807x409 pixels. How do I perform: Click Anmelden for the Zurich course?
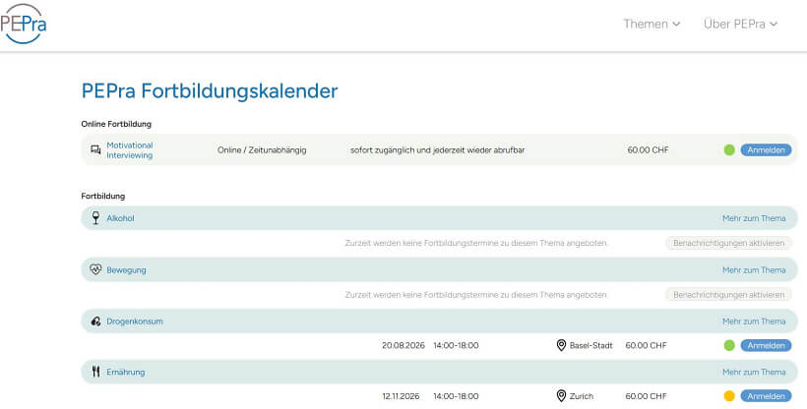[x=766, y=396]
